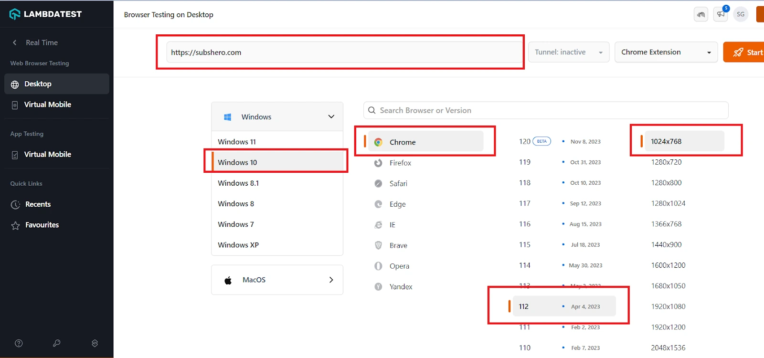764x358 pixels.
Task: Select Windows 11 from OS list
Action: (x=237, y=142)
